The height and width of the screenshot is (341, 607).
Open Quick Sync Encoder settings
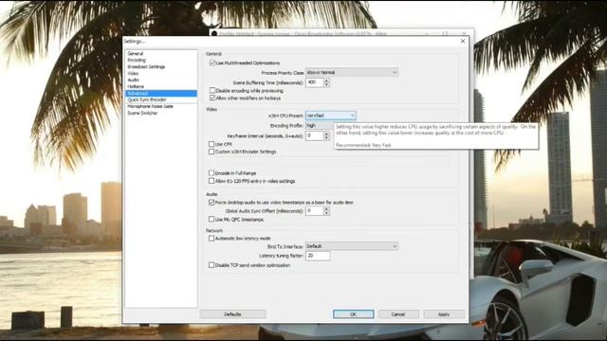pos(147,99)
